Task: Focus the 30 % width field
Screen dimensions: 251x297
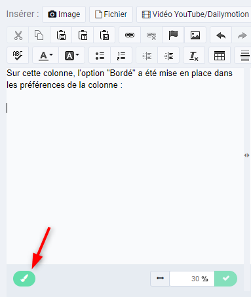Action: 192,279
